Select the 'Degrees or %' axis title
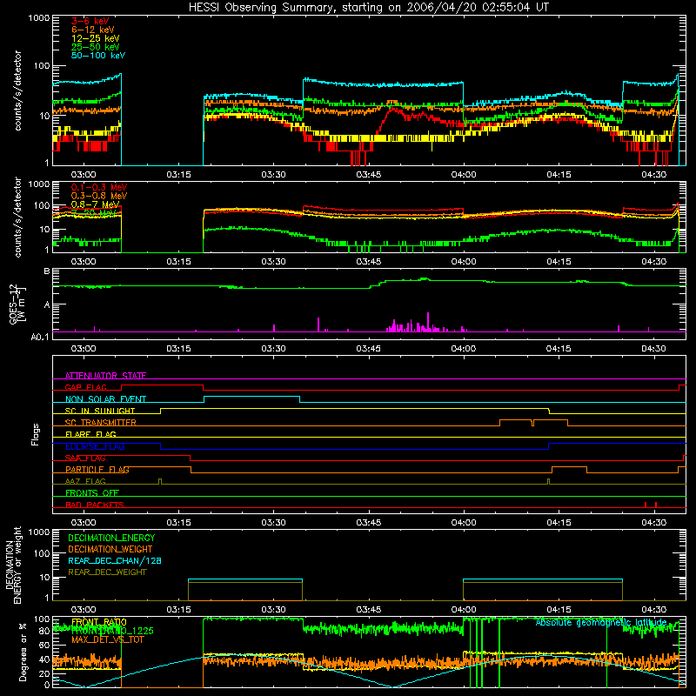Screen dimensions: 696x696 [x=23, y=652]
